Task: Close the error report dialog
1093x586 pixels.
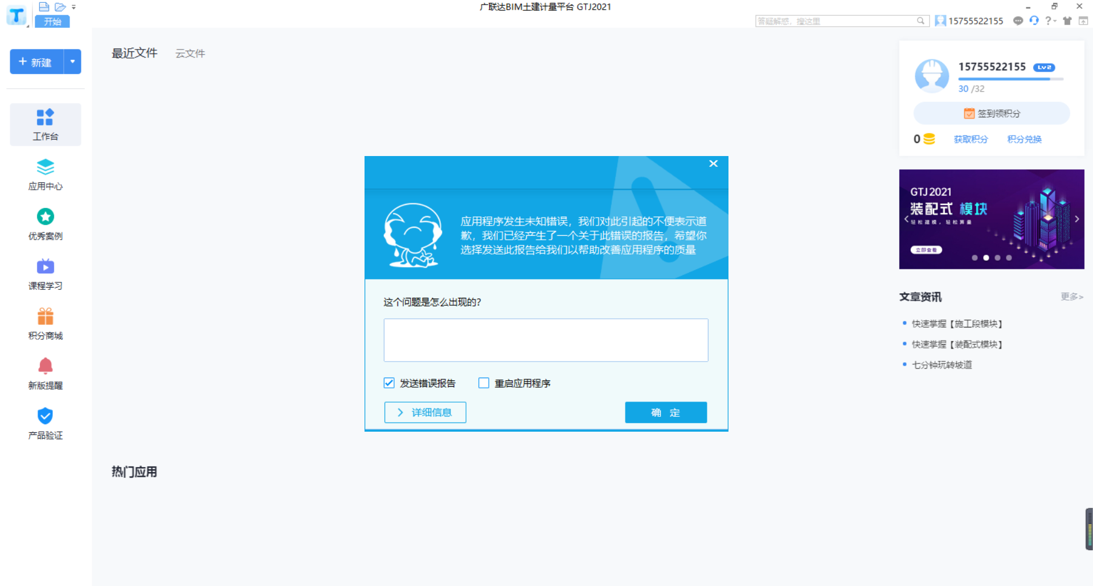Action: [x=713, y=163]
